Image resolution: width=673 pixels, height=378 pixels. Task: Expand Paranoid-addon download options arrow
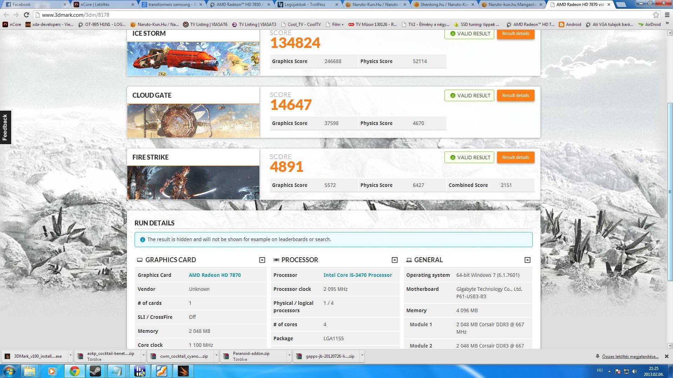click(289, 356)
